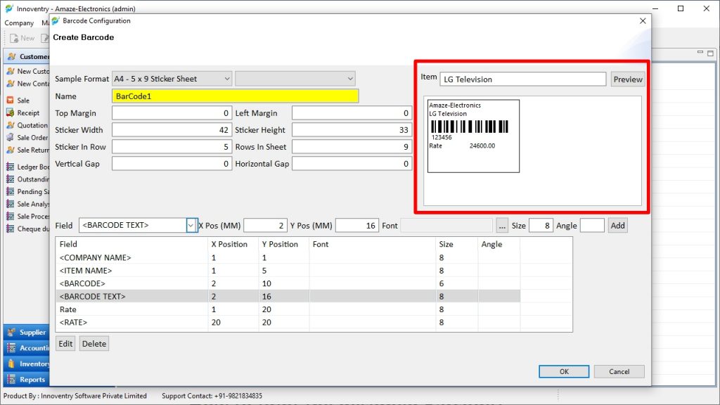Switch to Inventory sidebar section
Screen dimensions: 720x405
tap(27, 364)
